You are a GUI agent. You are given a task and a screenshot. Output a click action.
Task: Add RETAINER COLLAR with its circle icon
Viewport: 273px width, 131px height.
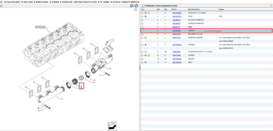pyautogui.click(x=142, y=34)
